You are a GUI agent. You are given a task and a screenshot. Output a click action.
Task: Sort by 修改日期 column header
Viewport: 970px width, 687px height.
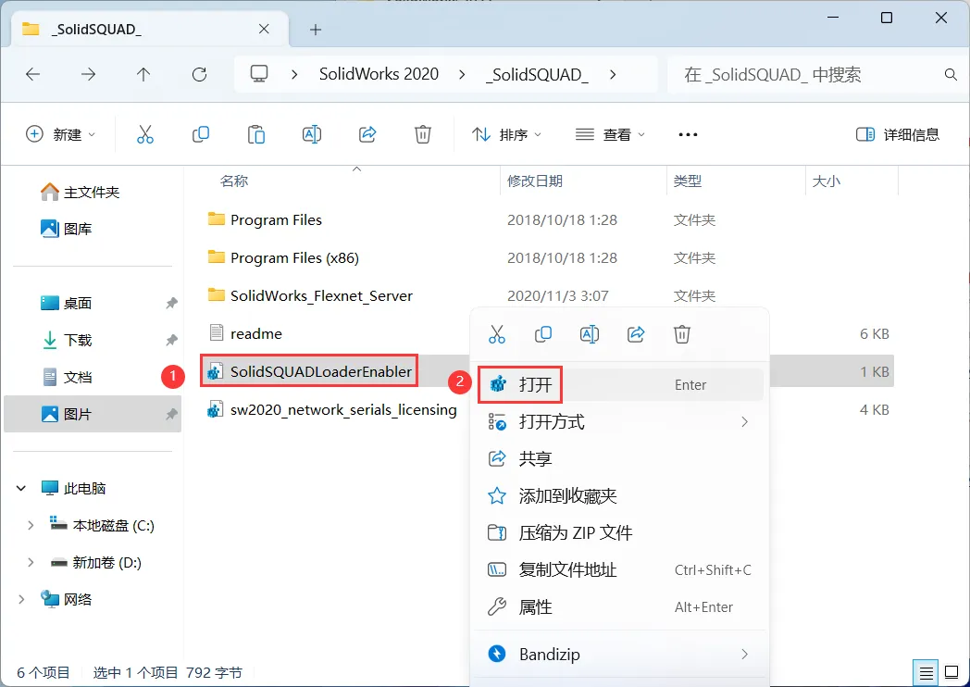pos(535,181)
